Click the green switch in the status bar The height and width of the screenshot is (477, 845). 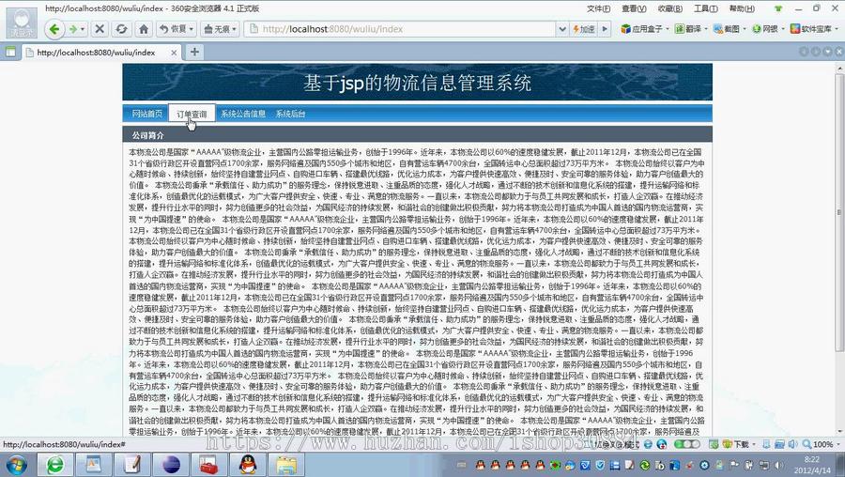(686, 444)
